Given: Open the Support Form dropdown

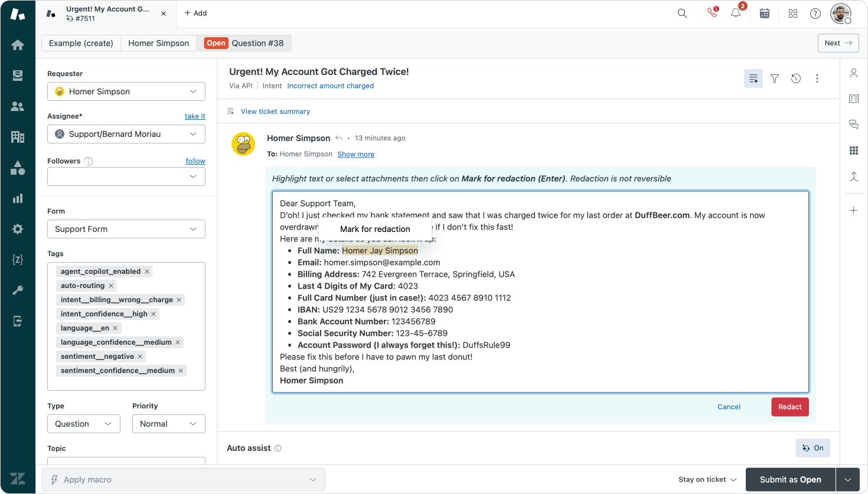Looking at the screenshot, I should pyautogui.click(x=126, y=229).
